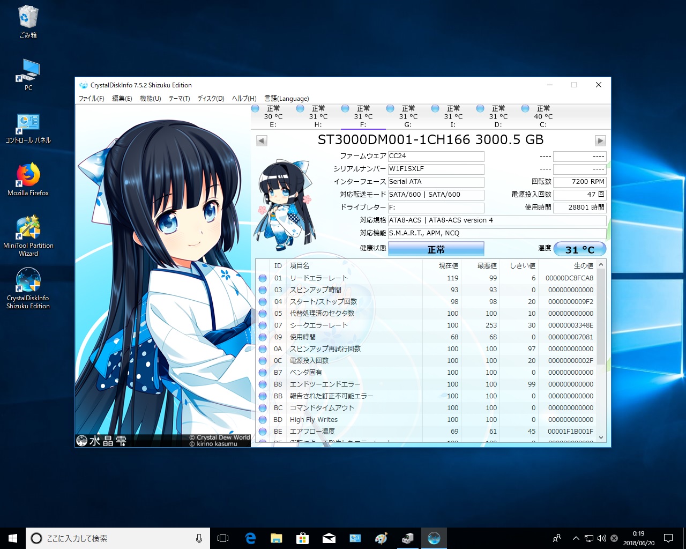Open the 編集(E) menu

point(122,99)
